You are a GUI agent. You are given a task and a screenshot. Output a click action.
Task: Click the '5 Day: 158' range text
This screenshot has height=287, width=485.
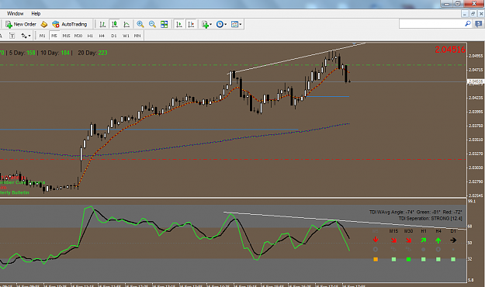point(23,53)
